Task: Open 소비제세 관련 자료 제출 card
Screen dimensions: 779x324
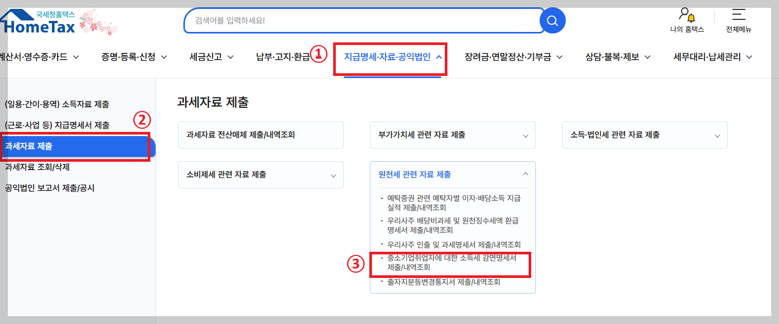Action: click(x=260, y=175)
